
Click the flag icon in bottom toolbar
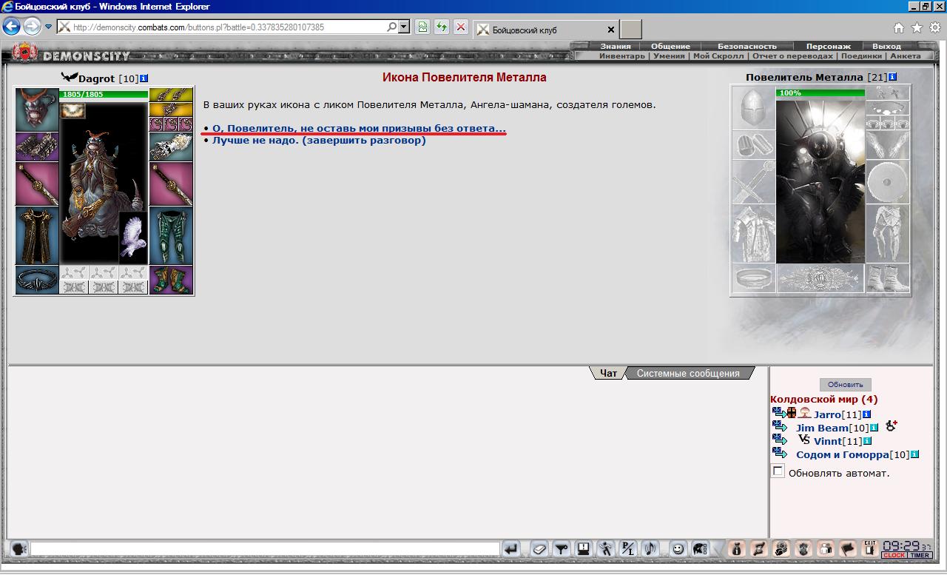(x=848, y=549)
